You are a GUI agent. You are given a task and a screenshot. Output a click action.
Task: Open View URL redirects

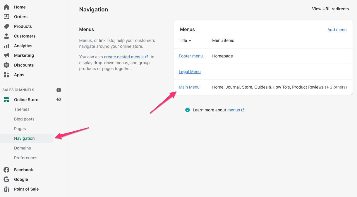330,9
